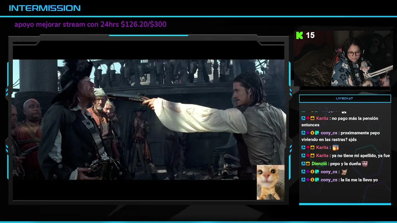397x223 pixels.
Task: Click the blue badge on the 'ya no tiene mi apellido' message
Action: pyautogui.click(x=303, y=155)
